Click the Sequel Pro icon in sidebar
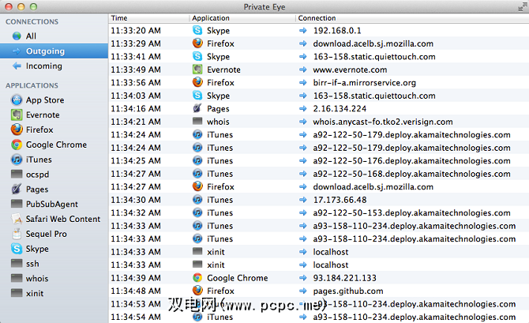The image size is (529, 323). click(17, 234)
